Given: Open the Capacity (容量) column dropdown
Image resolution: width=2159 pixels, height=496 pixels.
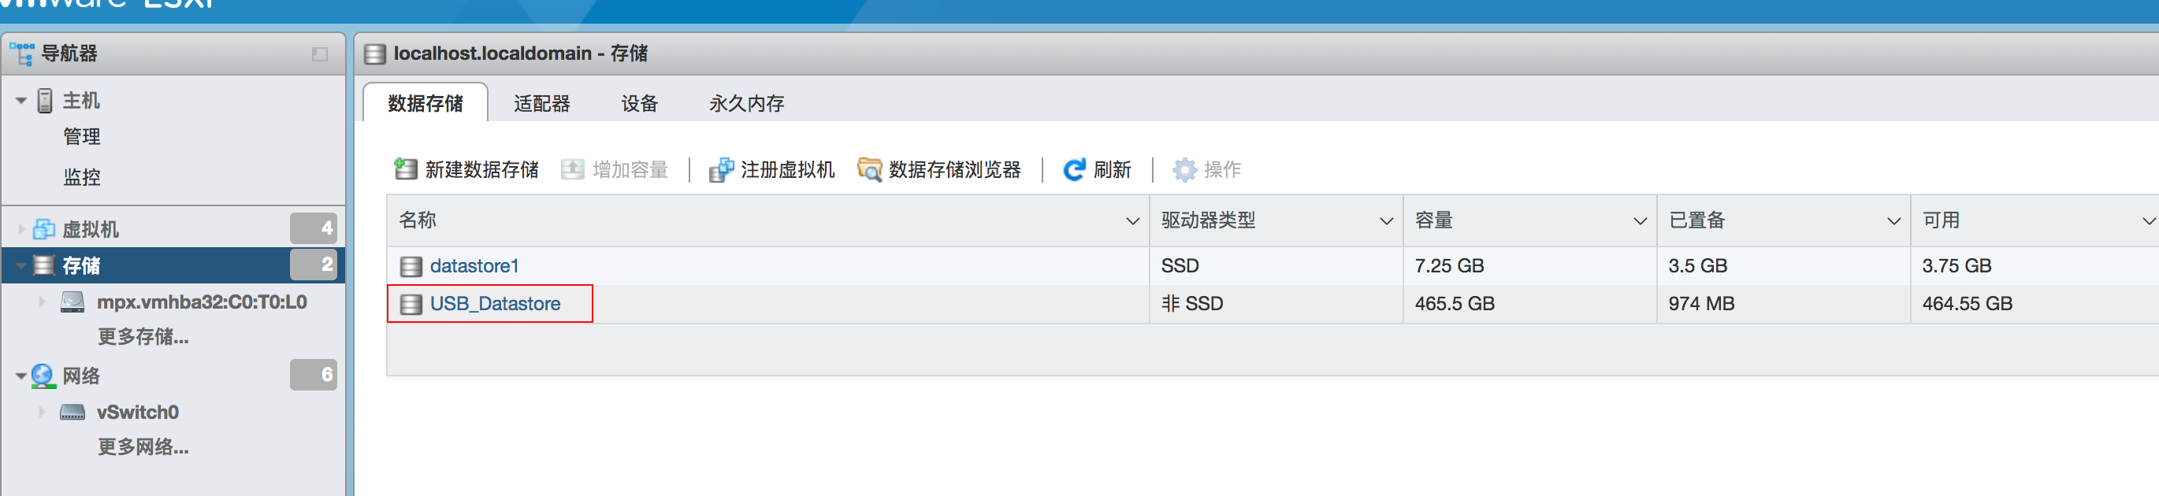Looking at the screenshot, I should 1640,221.
